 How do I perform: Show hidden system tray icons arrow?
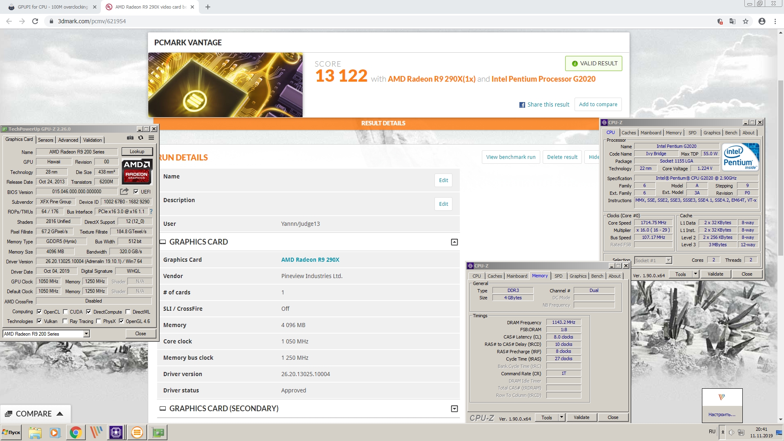click(x=723, y=432)
